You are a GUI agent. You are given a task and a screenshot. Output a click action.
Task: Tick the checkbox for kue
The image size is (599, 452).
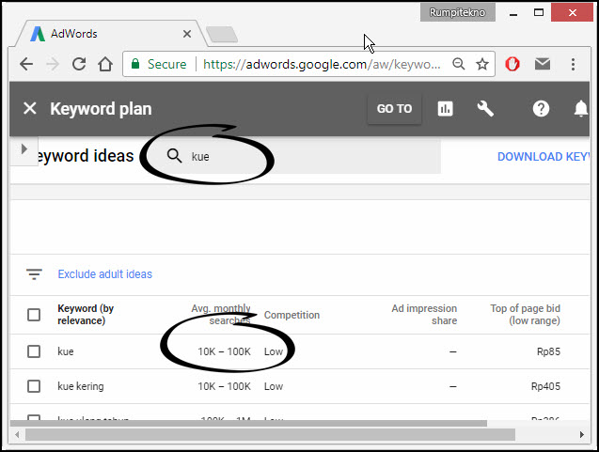(34, 351)
